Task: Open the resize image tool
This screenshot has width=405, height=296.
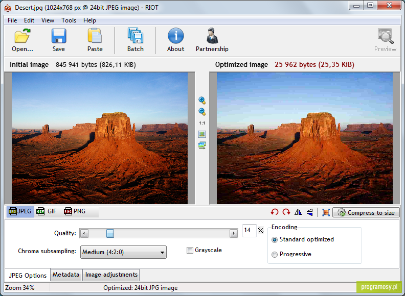Action: coord(326,212)
